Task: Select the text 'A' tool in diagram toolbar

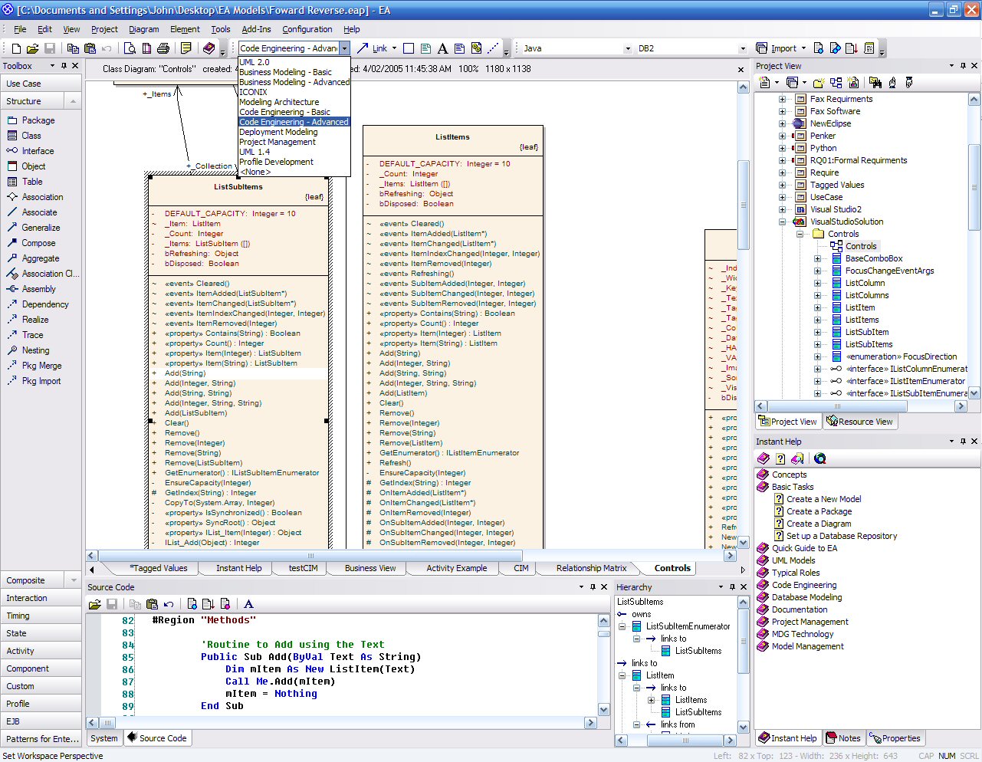Action: pyautogui.click(x=442, y=48)
